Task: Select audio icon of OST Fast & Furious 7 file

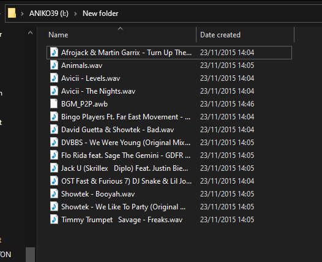Action: 54,181
